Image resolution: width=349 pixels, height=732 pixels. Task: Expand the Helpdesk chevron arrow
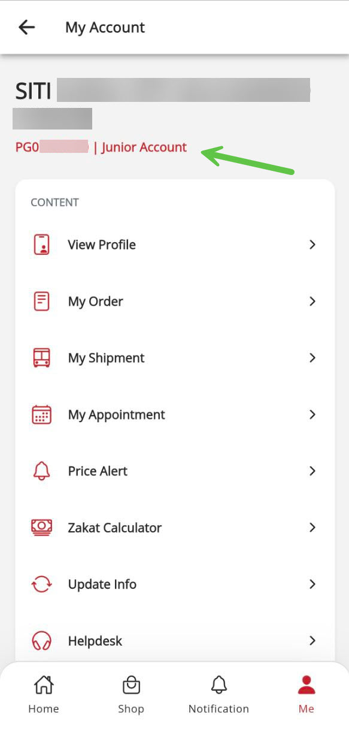point(312,641)
